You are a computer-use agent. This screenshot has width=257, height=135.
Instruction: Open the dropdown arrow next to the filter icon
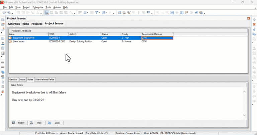(99, 13)
